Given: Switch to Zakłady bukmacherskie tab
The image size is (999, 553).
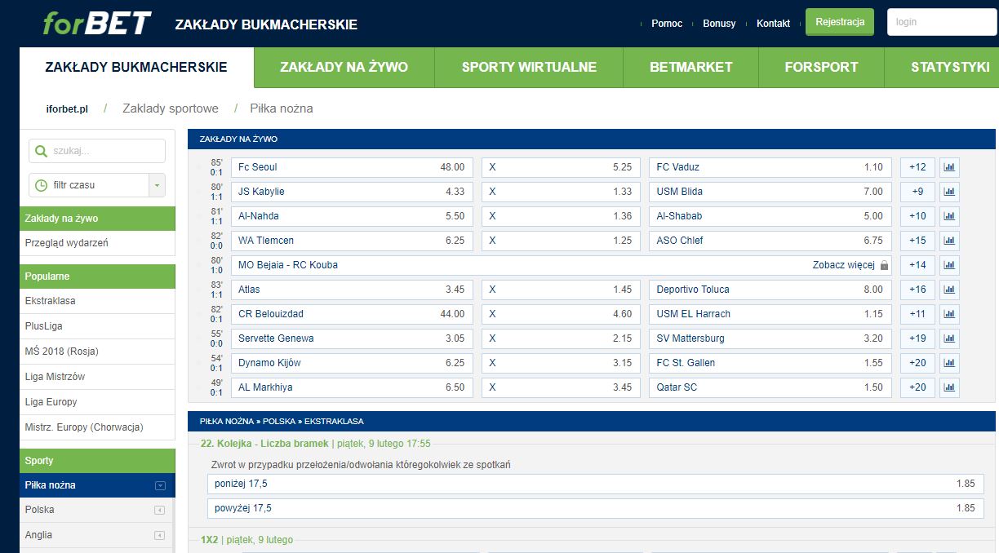Looking at the screenshot, I should (136, 67).
